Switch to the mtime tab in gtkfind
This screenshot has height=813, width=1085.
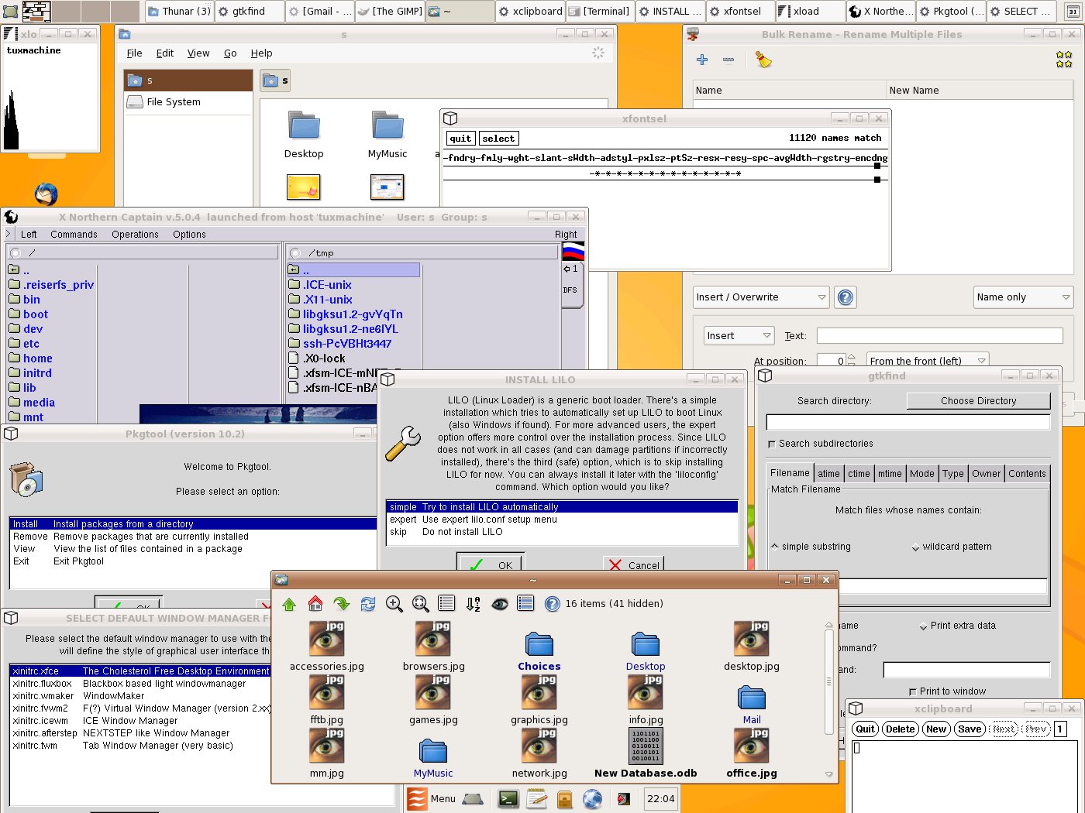890,474
